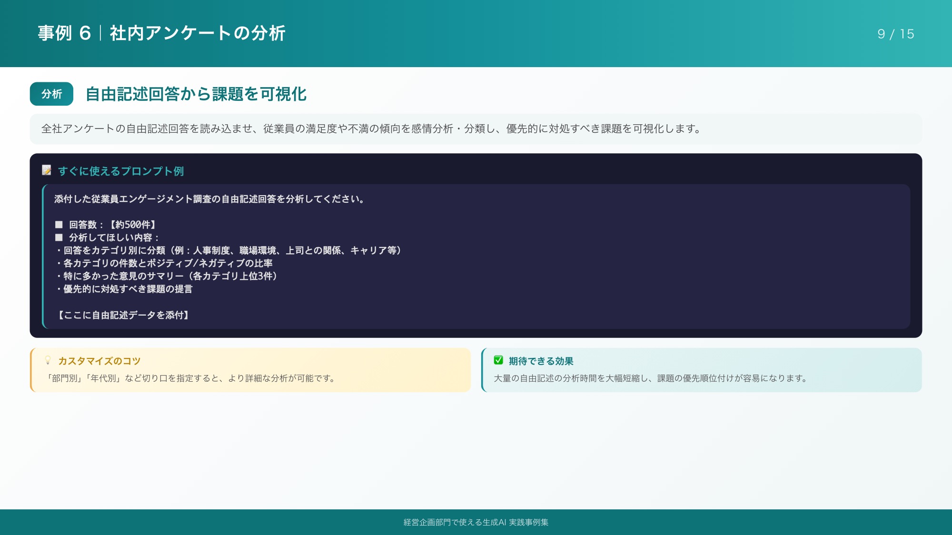952x535 pixels.
Task: Click the description starting 全社アンケートの自由記述回答
Action: point(371,129)
